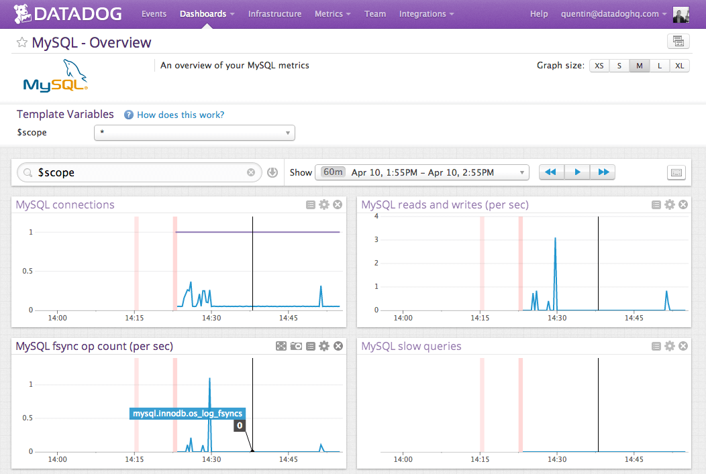Star the MySQL - Overview dashboard as favorite
Image resolution: width=706 pixels, height=474 pixels.
[23, 41]
